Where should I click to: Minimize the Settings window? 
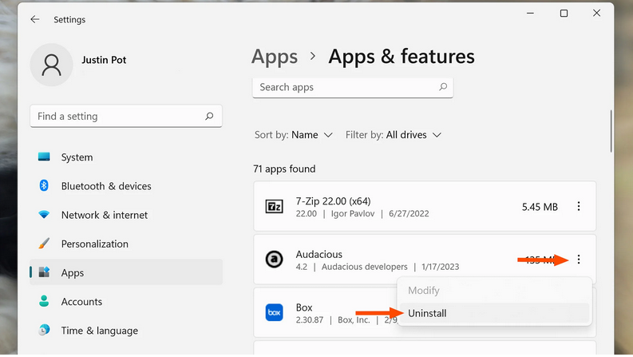click(531, 14)
